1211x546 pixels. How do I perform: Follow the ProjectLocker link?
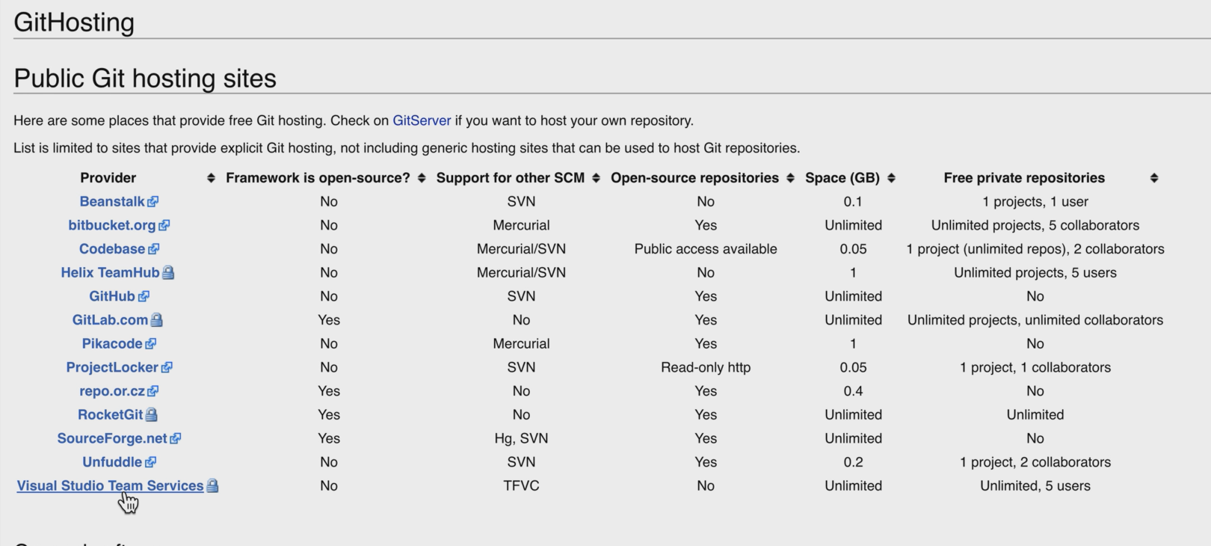(112, 367)
